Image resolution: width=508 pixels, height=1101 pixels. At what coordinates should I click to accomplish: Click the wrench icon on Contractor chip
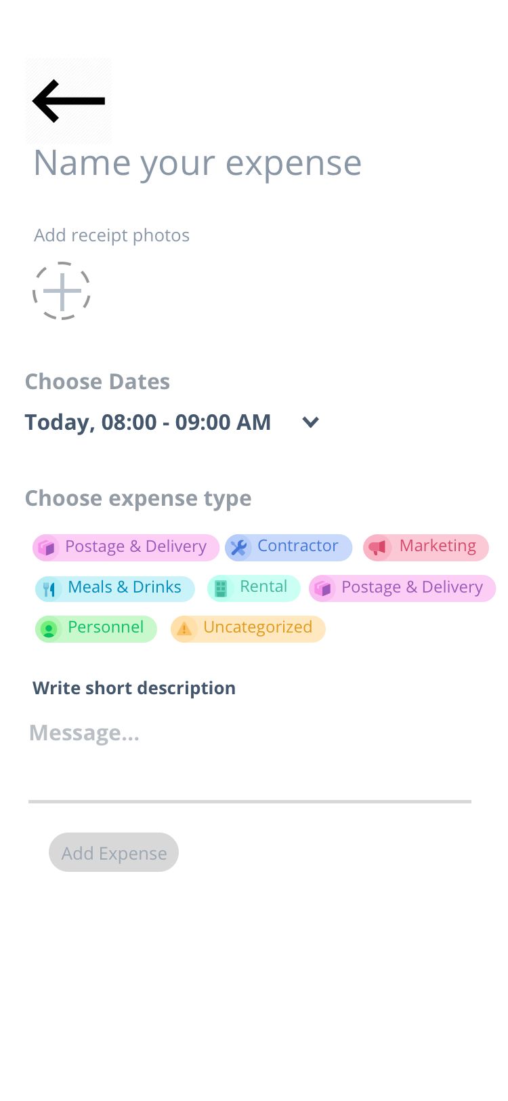pyautogui.click(x=238, y=547)
